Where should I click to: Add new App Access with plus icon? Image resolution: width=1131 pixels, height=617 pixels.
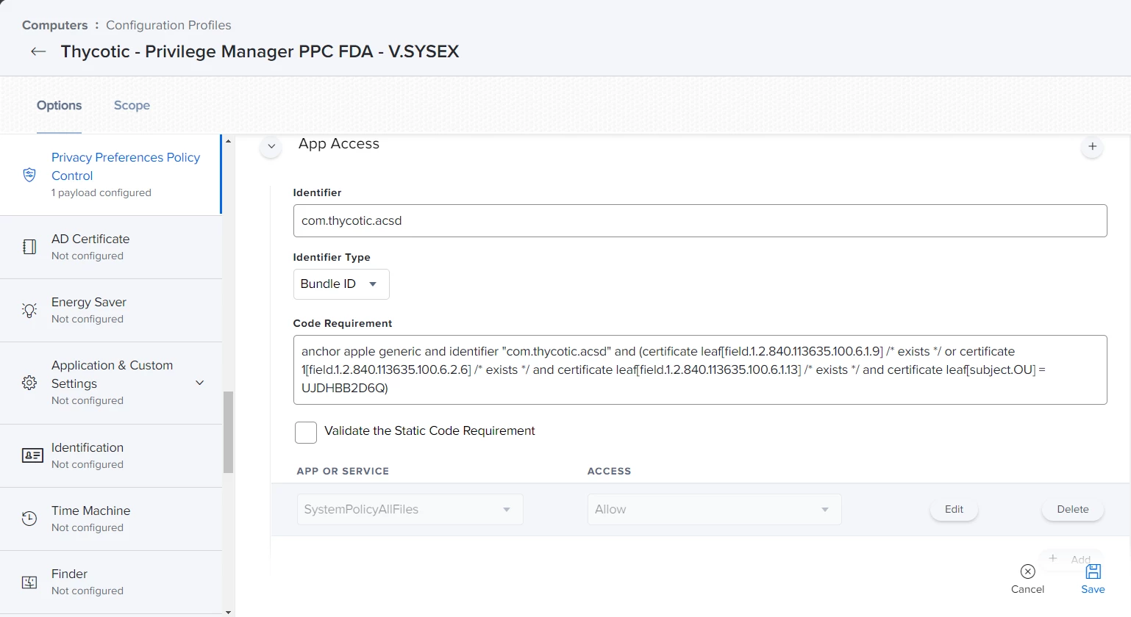pyautogui.click(x=1093, y=147)
